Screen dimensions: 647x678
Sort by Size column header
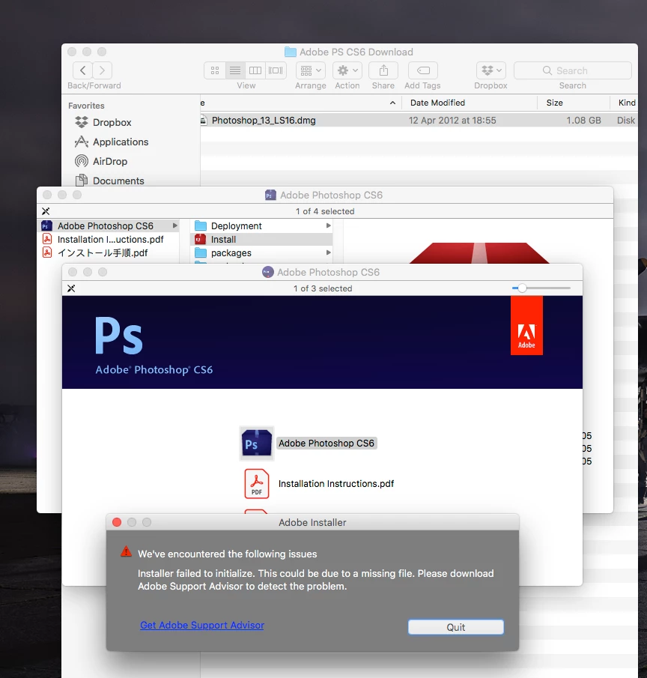click(x=554, y=103)
